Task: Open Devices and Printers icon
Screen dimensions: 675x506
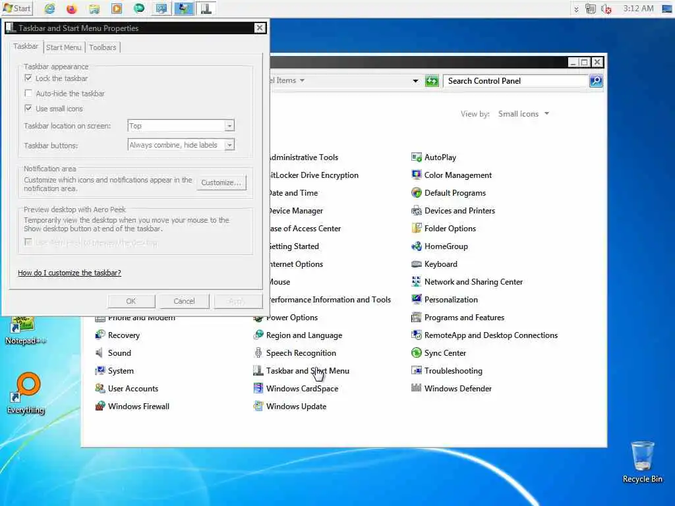Action: pos(417,210)
